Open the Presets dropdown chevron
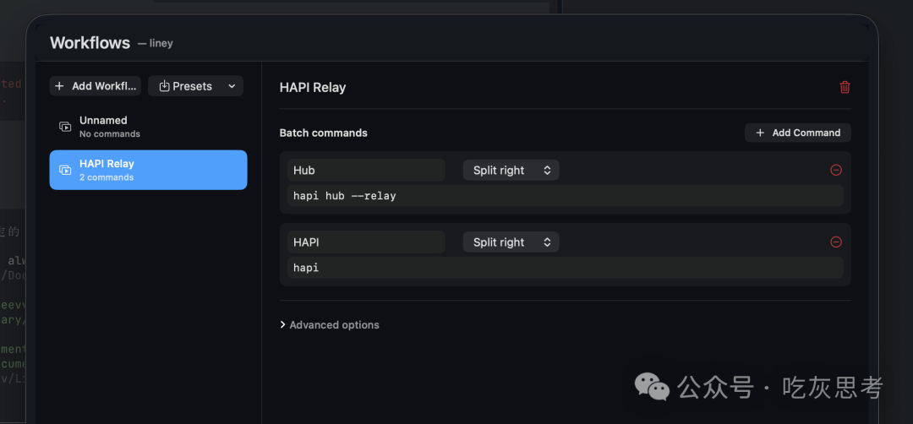Image resolution: width=913 pixels, height=424 pixels. tap(232, 86)
